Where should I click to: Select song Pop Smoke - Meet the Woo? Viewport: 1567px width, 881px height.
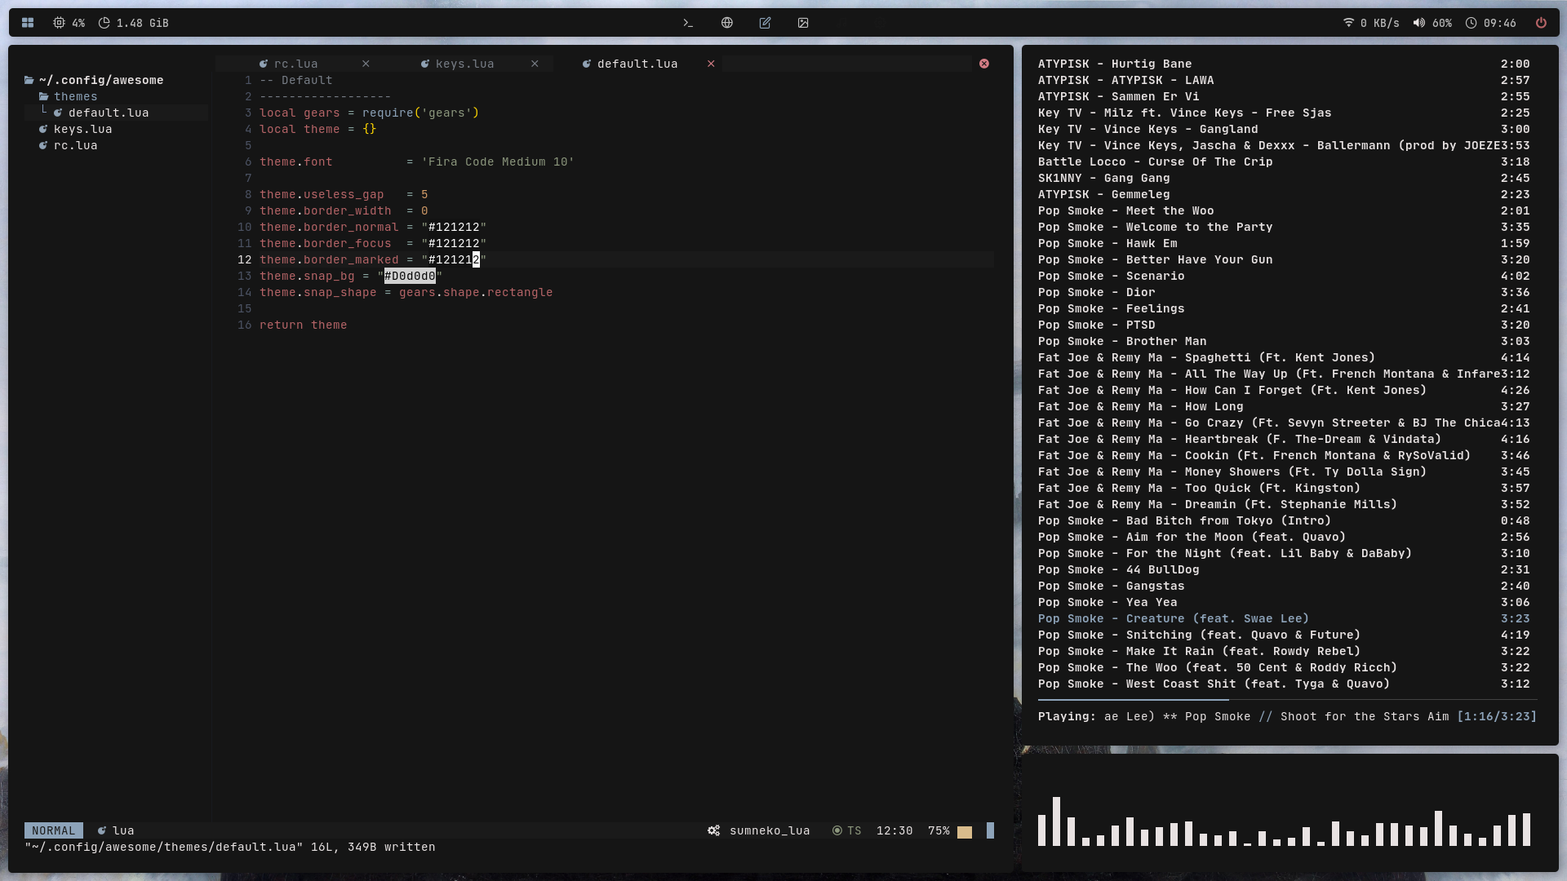point(1284,210)
